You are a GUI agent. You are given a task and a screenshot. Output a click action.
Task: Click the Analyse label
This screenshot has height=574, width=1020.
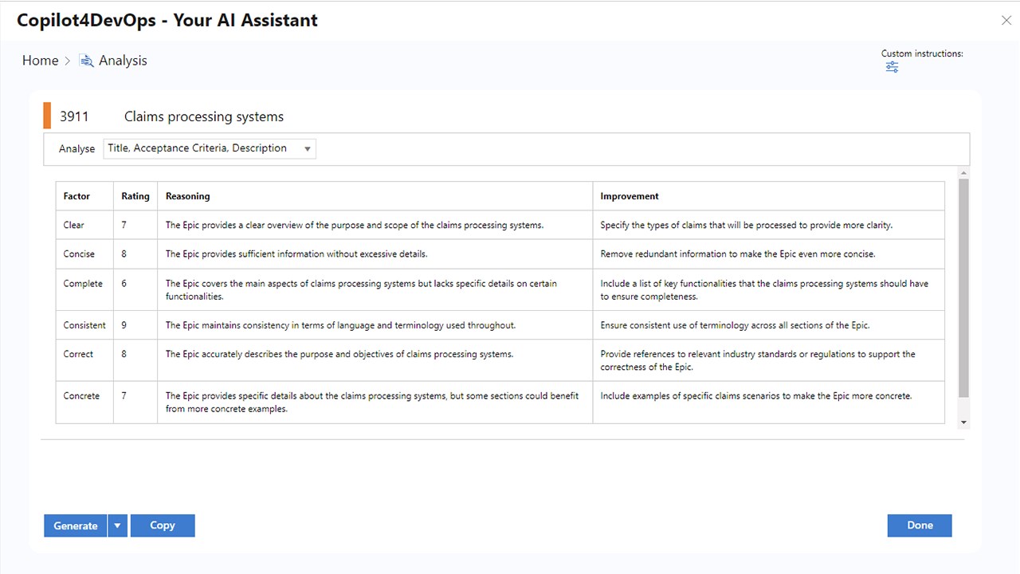tap(76, 149)
